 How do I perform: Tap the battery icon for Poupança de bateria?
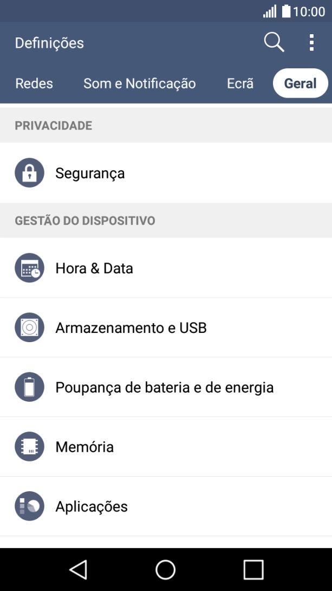click(29, 387)
